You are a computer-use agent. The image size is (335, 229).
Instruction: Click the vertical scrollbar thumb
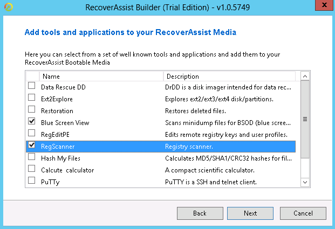coord(304,120)
